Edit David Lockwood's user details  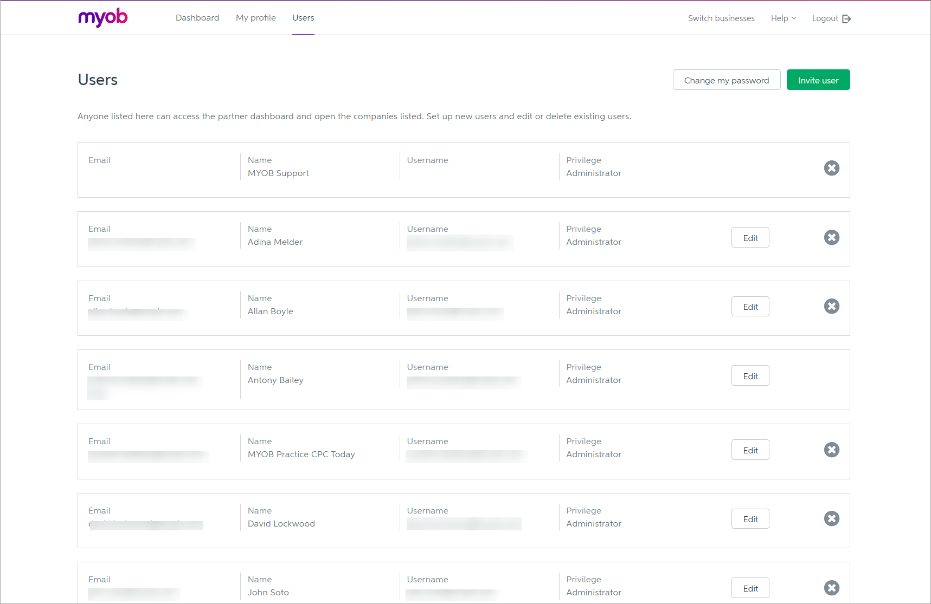750,518
